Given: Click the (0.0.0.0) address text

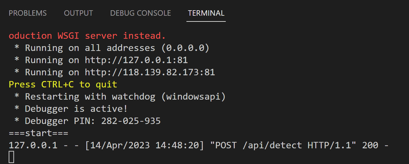Looking at the screenshot, I should pos(185,48).
